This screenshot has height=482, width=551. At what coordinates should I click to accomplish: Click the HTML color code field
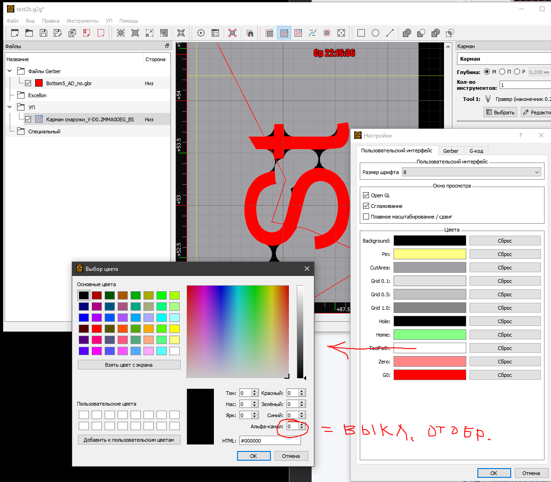pos(270,440)
